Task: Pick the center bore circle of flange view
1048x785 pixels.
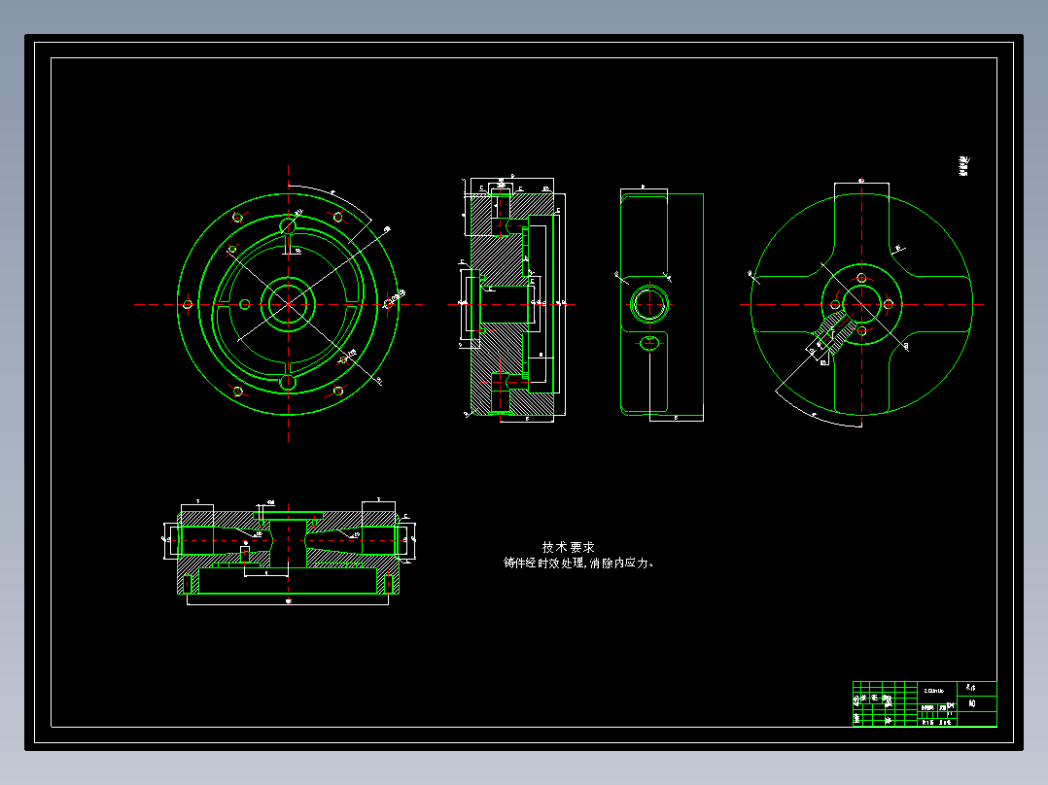Action: pyautogui.click(x=288, y=304)
